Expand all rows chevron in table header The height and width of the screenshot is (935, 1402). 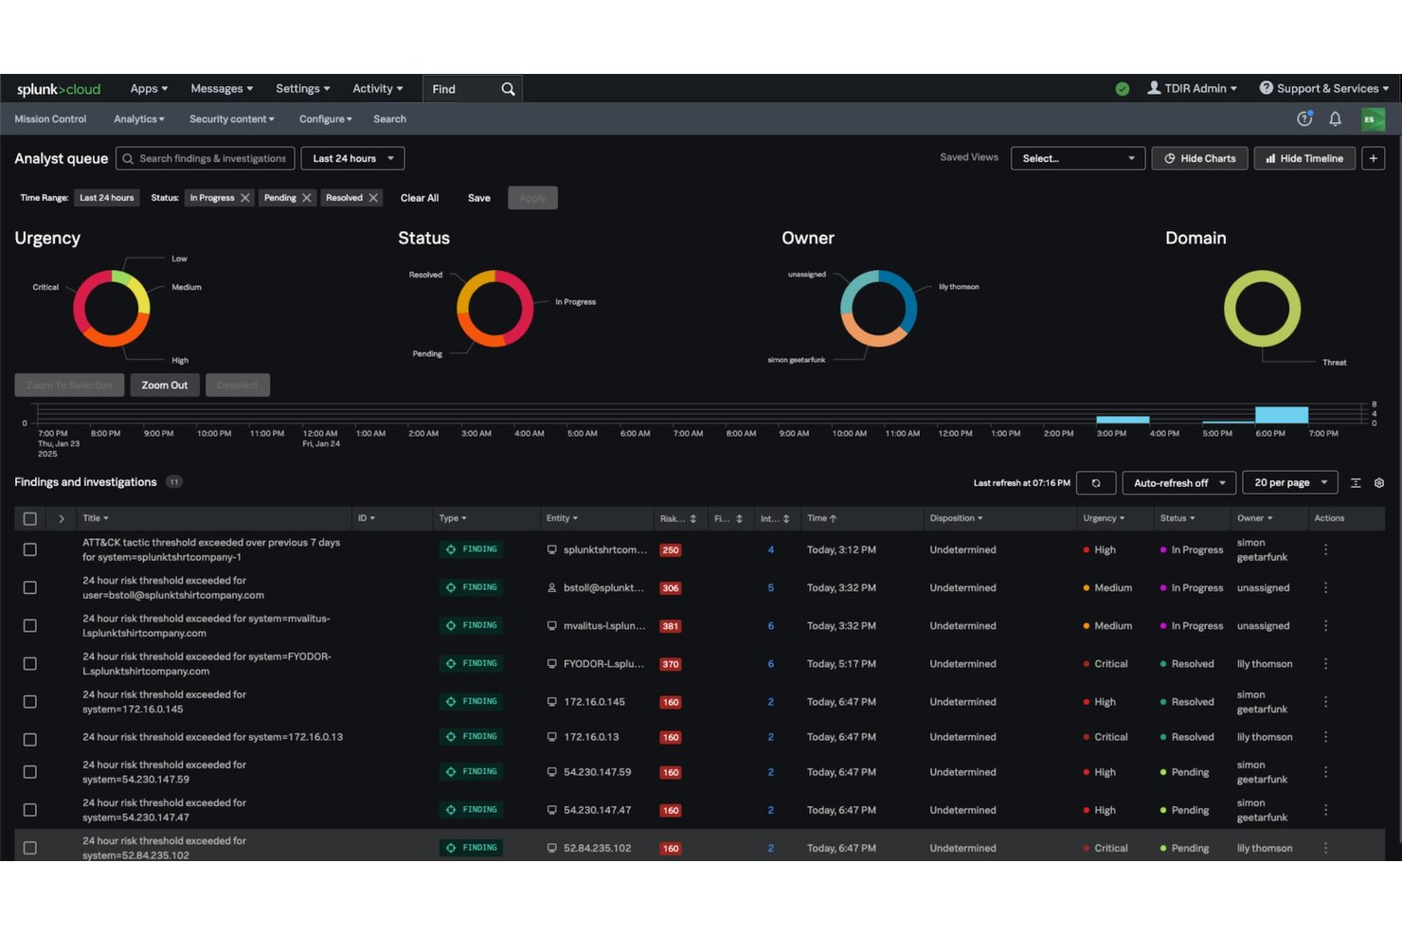pyautogui.click(x=62, y=519)
